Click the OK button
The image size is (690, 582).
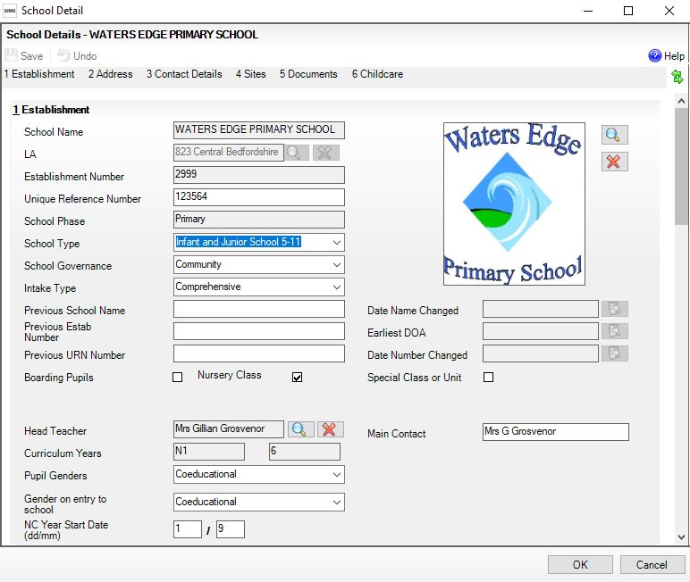pos(580,564)
